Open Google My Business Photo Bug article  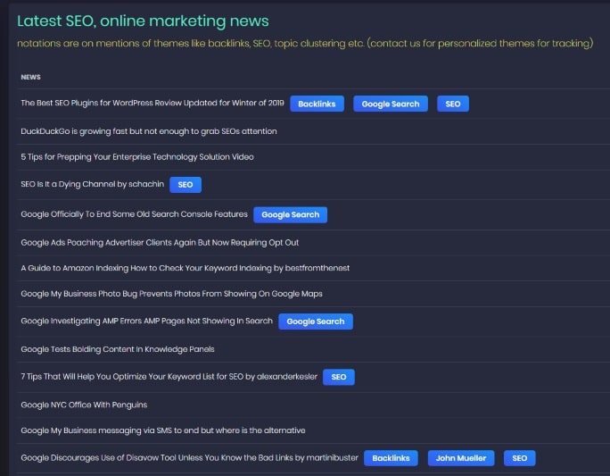click(171, 294)
